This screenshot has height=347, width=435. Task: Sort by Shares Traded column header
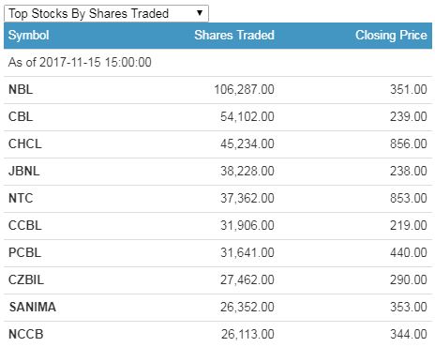coord(234,35)
